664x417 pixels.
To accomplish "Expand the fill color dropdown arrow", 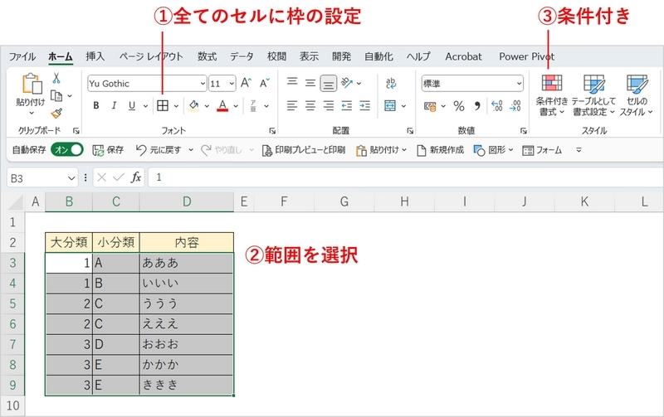I will (x=207, y=106).
